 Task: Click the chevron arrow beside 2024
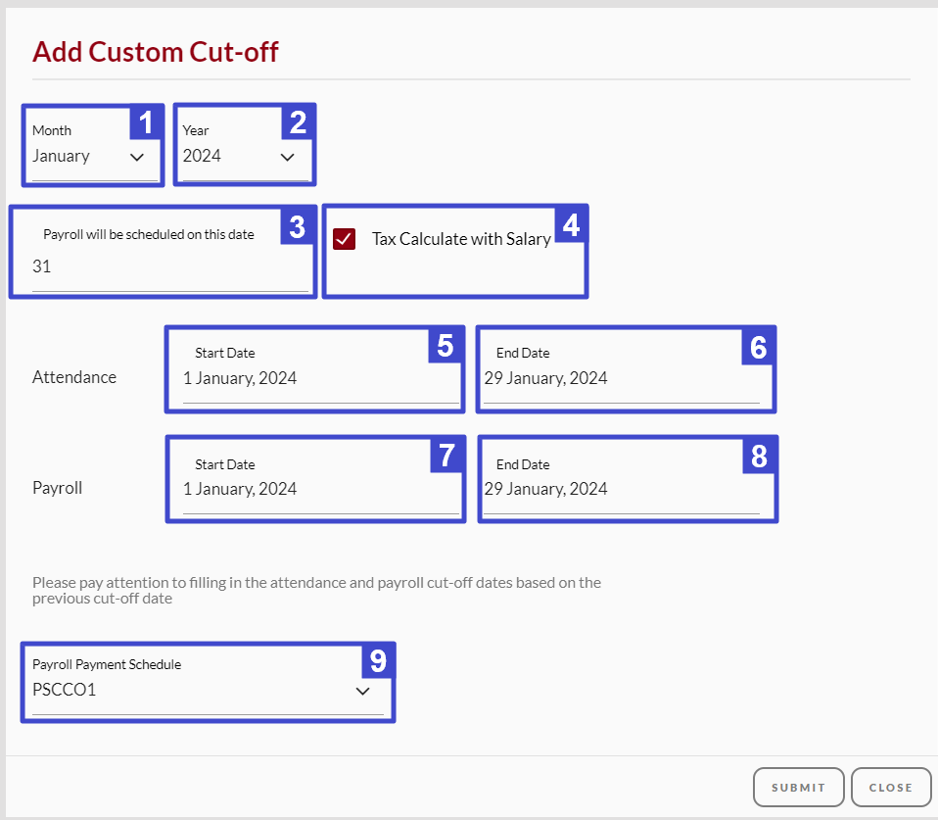tap(288, 158)
